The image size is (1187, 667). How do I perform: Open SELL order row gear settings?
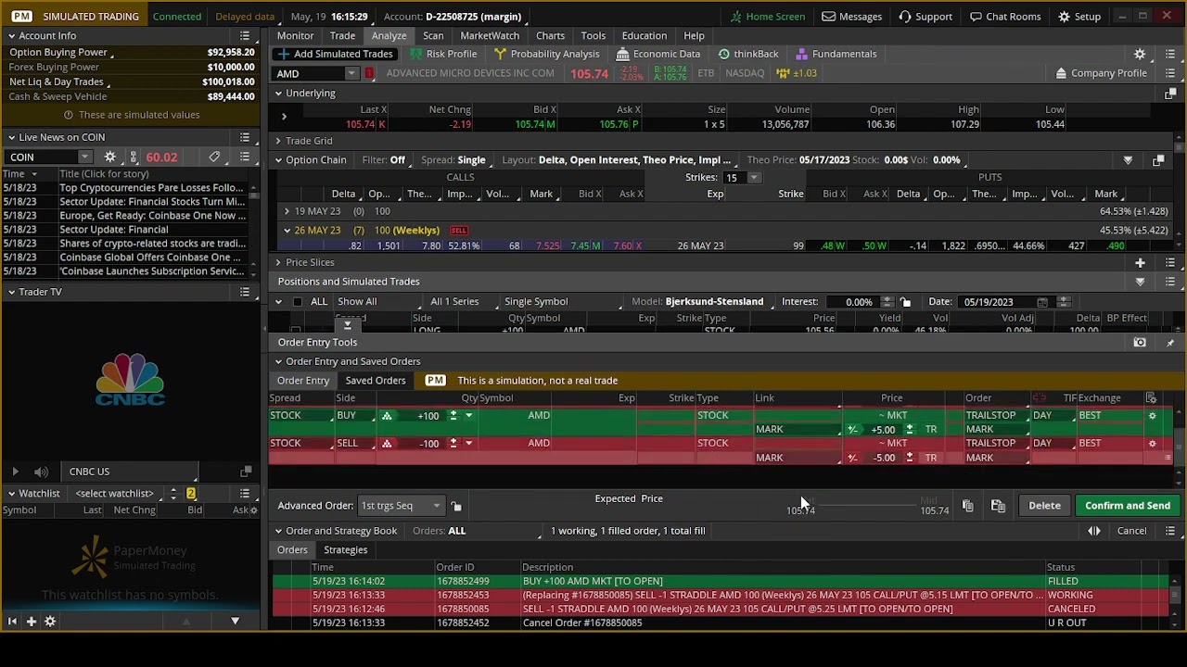[1153, 444]
